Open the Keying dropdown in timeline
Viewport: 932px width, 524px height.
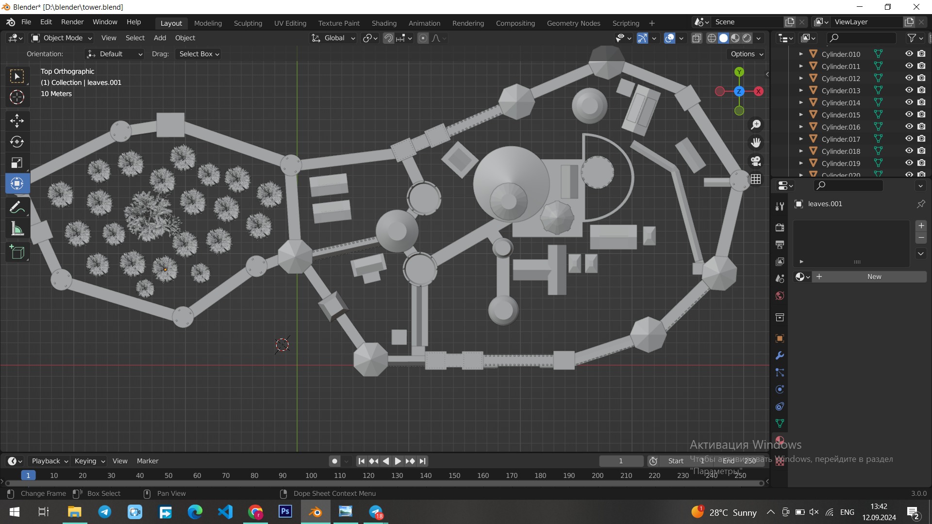click(89, 461)
